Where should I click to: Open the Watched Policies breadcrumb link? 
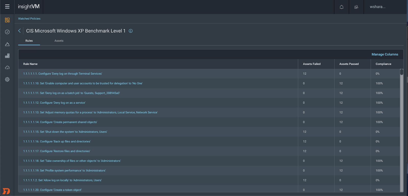pyautogui.click(x=29, y=19)
